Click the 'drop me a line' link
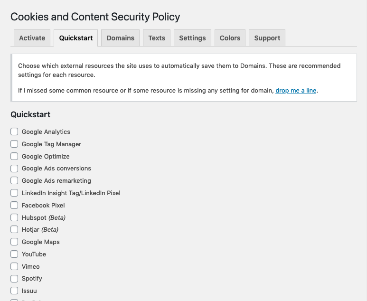Image resolution: width=367 pixels, height=301 pixels. (x=296, y=90)
